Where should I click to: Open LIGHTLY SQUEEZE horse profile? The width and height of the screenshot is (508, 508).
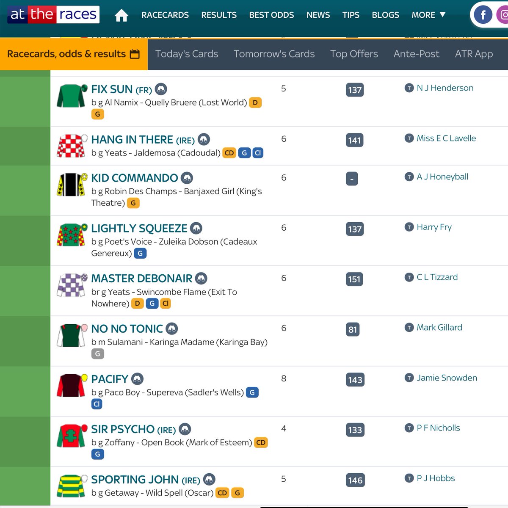tap(139, 228)
